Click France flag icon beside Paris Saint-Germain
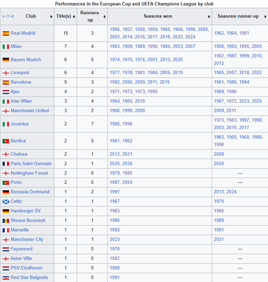This screenshot has width=268, height=282. pyautogui.click(x=6, y=164)
